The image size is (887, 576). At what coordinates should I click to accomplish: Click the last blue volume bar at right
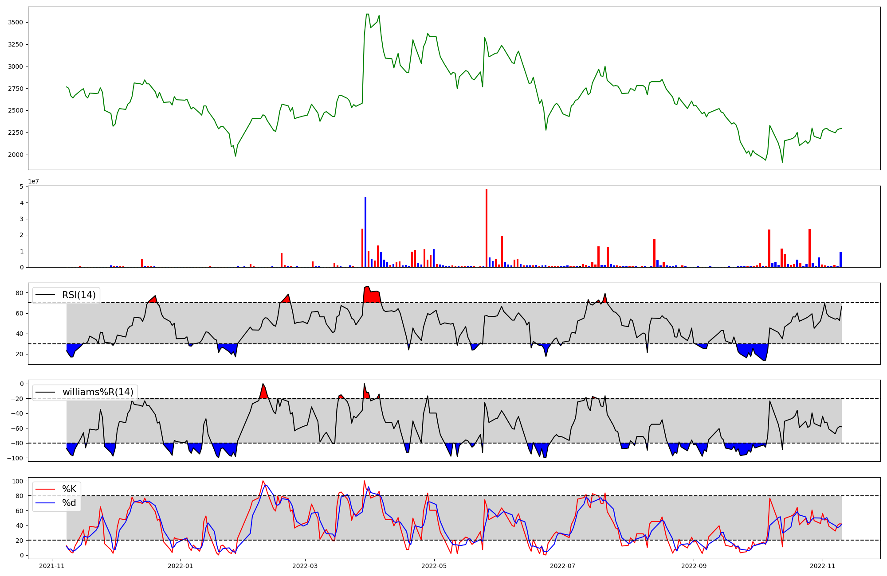click(x=840, y=260)
